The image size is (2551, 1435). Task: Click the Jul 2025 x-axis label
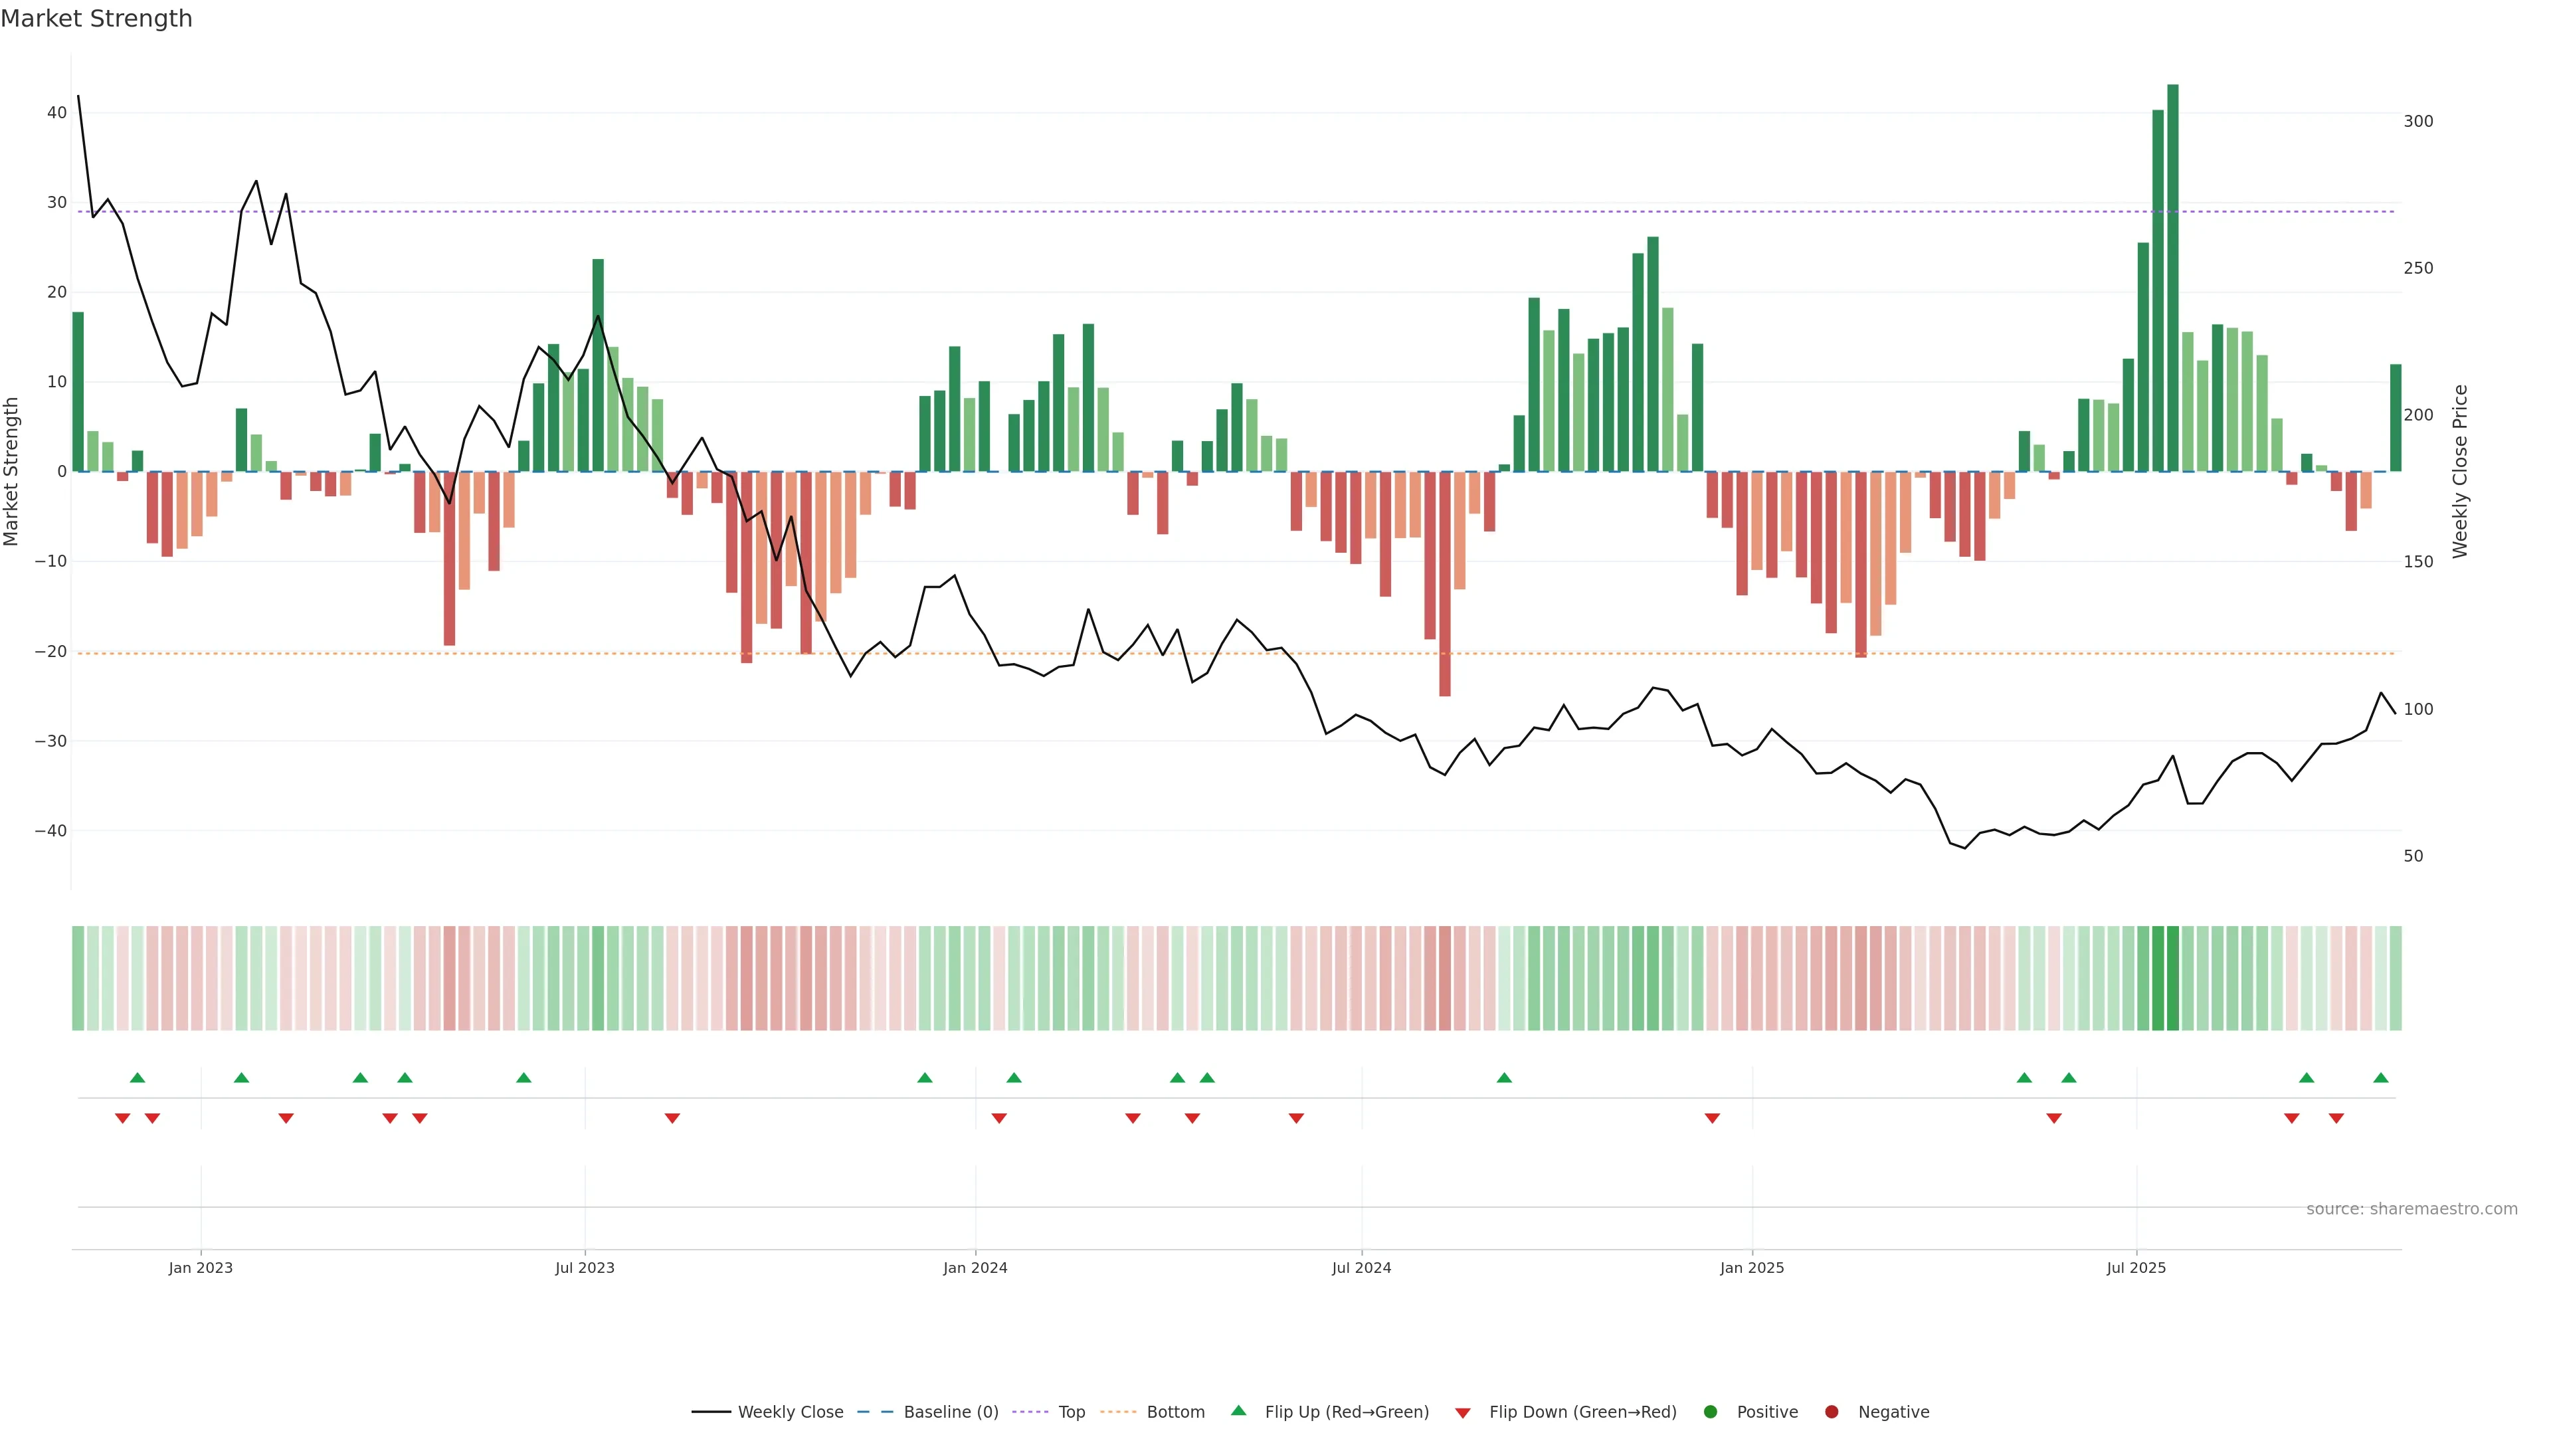point(2136,1268)
